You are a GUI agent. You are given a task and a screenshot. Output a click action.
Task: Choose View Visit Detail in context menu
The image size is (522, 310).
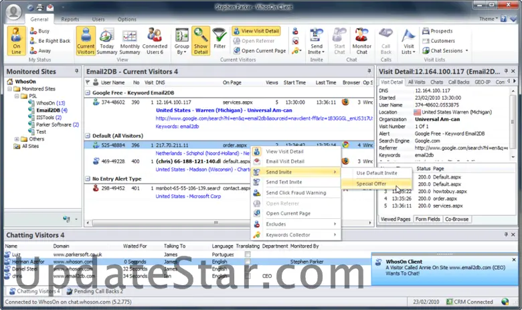point(296,151)
